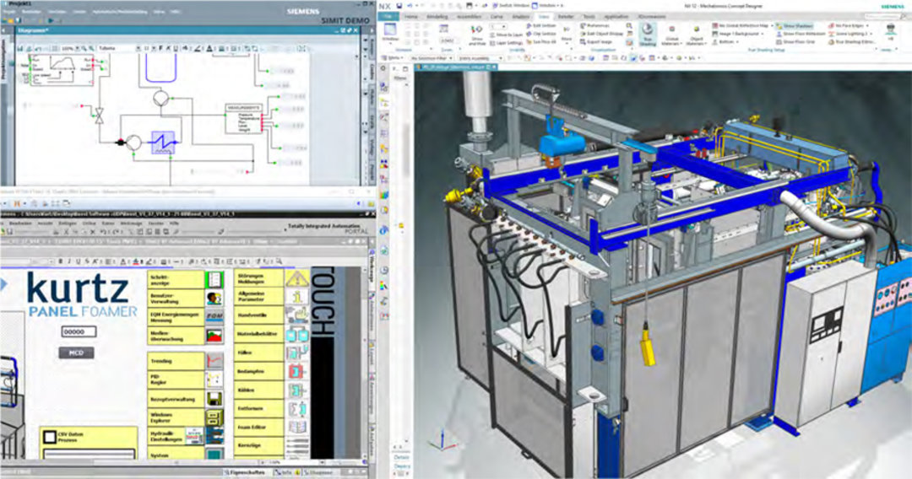
Task: Click the Show and Hide icon in NX
Action: point(477,35)
